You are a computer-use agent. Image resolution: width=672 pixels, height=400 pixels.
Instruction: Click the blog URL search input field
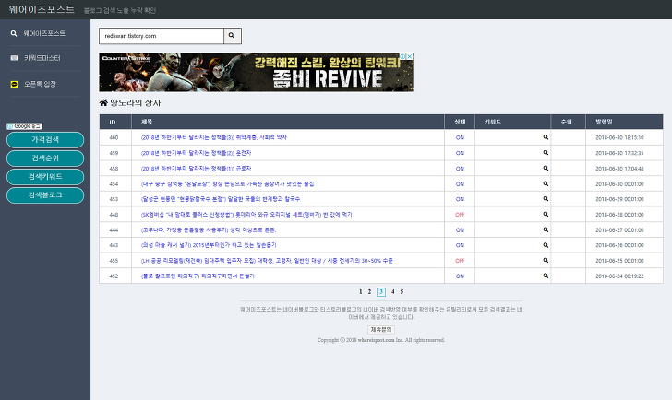162,36
